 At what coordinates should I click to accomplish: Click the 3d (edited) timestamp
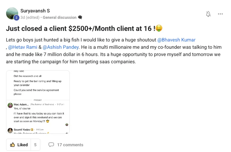click(30, 18)
